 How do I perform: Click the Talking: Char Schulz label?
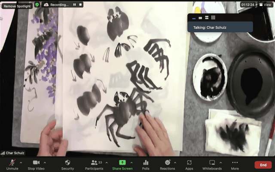click(210, 28)
